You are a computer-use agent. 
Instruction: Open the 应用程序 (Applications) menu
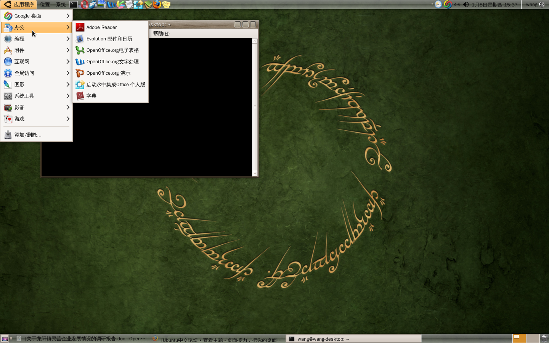point(19,5)
